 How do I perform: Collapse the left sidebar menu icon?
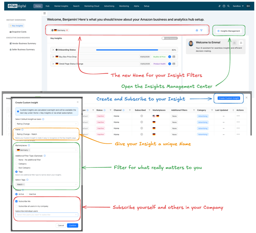pyautogui.click(x=44, y=13)
